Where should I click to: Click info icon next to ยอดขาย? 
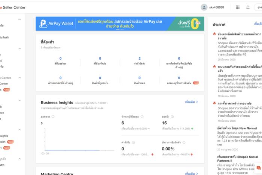coord(53,117)
